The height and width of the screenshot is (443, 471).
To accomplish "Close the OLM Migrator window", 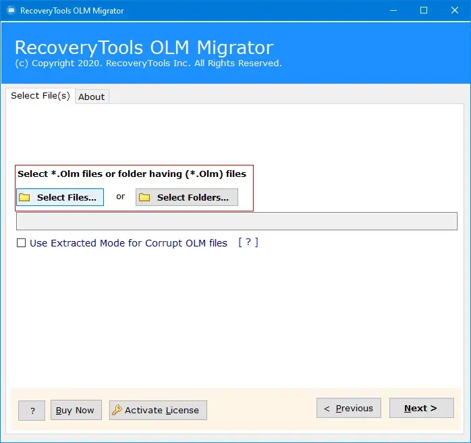I will (455, 11).
